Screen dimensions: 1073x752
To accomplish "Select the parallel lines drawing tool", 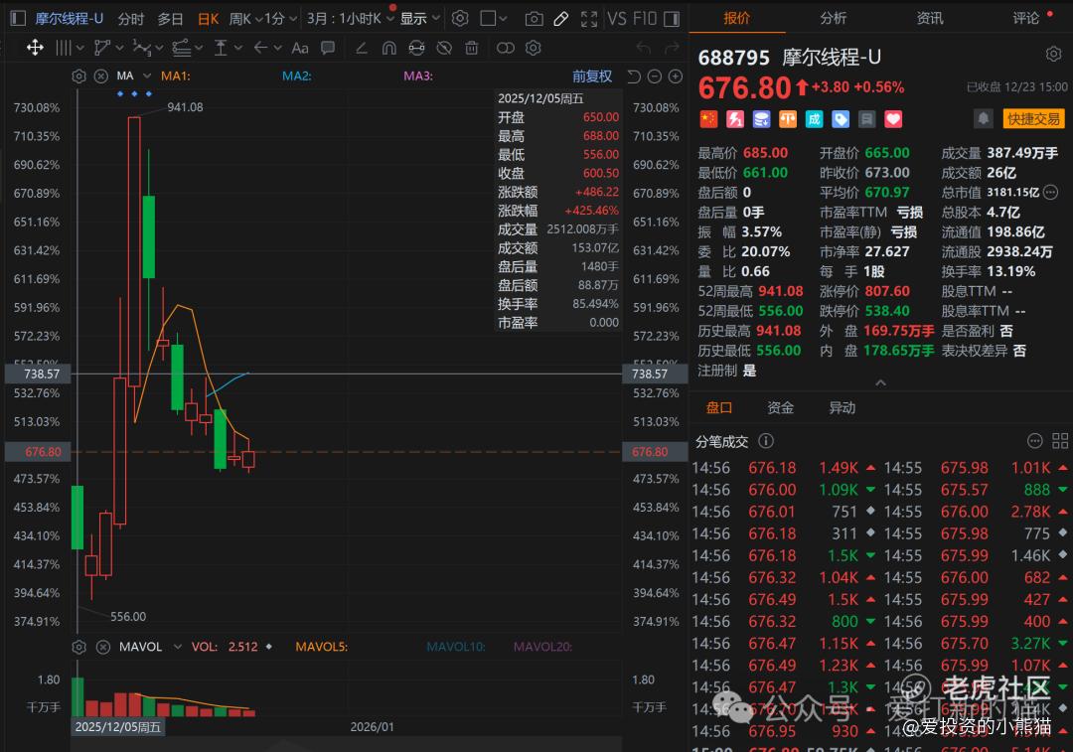I will point(64,48).
